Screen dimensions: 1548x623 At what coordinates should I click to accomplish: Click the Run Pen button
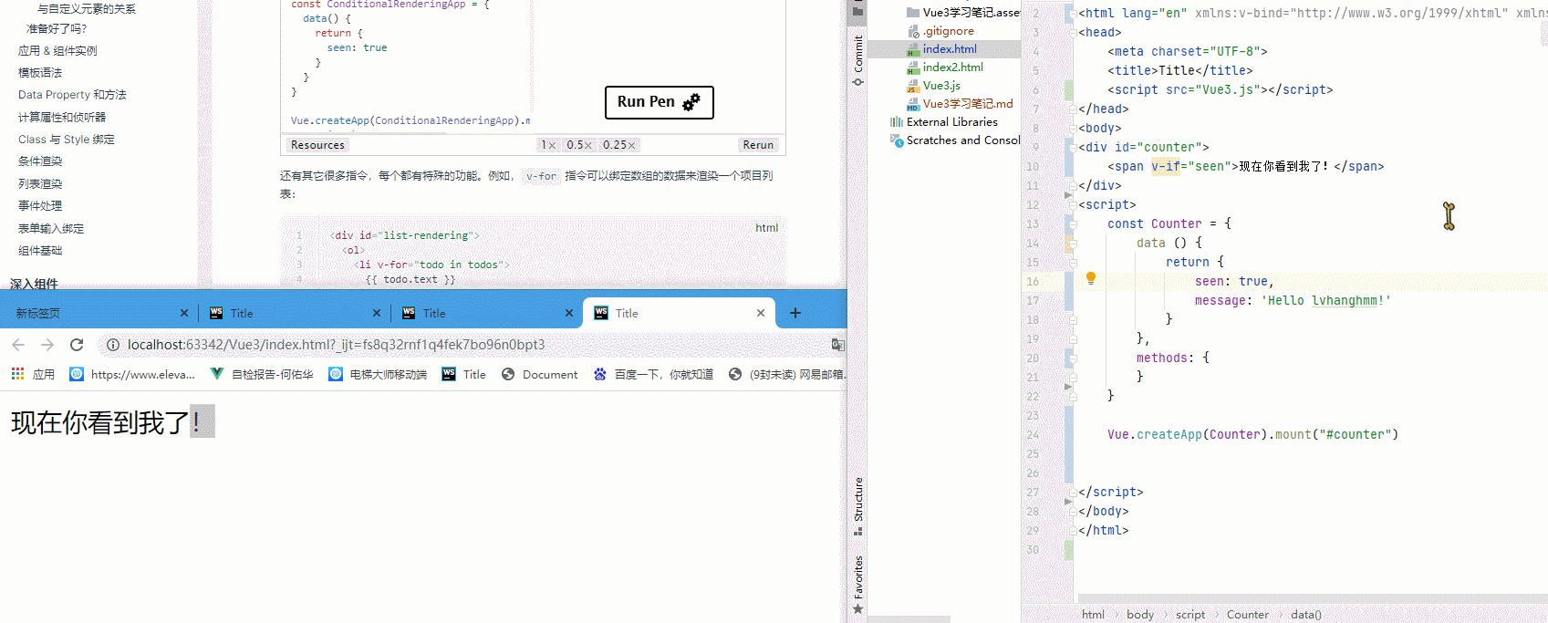tap(659, 102)
